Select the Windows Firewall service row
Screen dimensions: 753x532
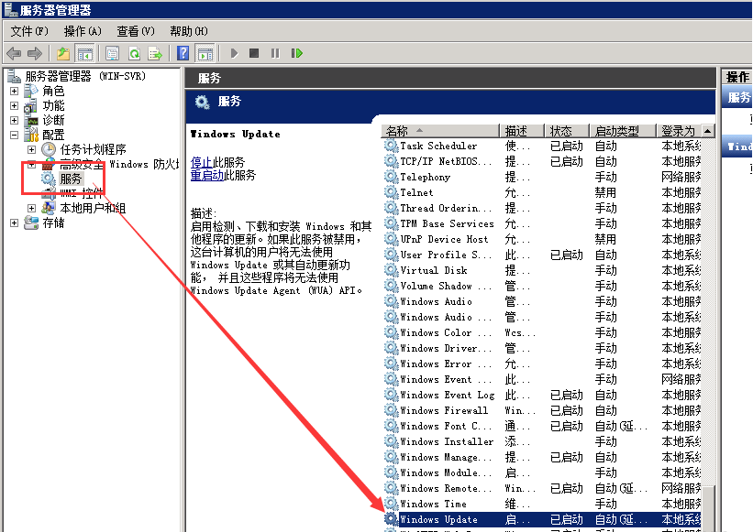click(x=444, y=410)
